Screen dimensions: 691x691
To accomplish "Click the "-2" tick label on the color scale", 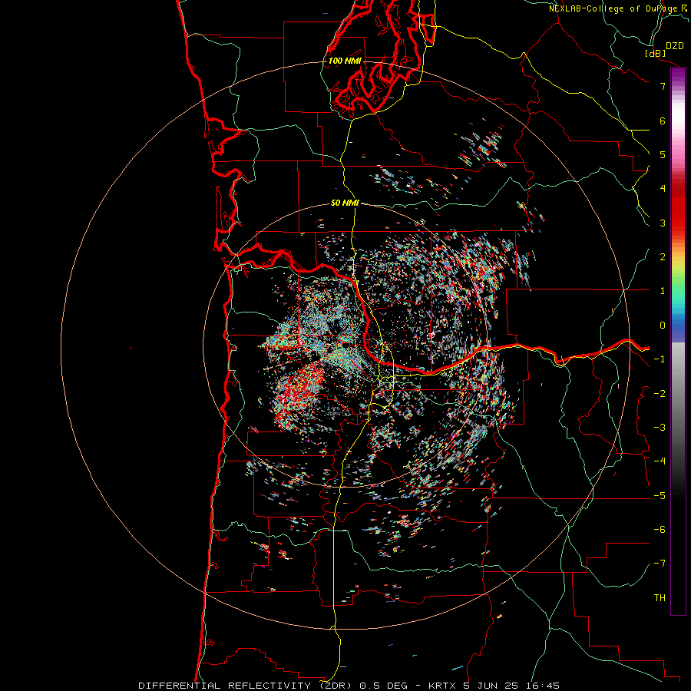I will click(660, 394).
